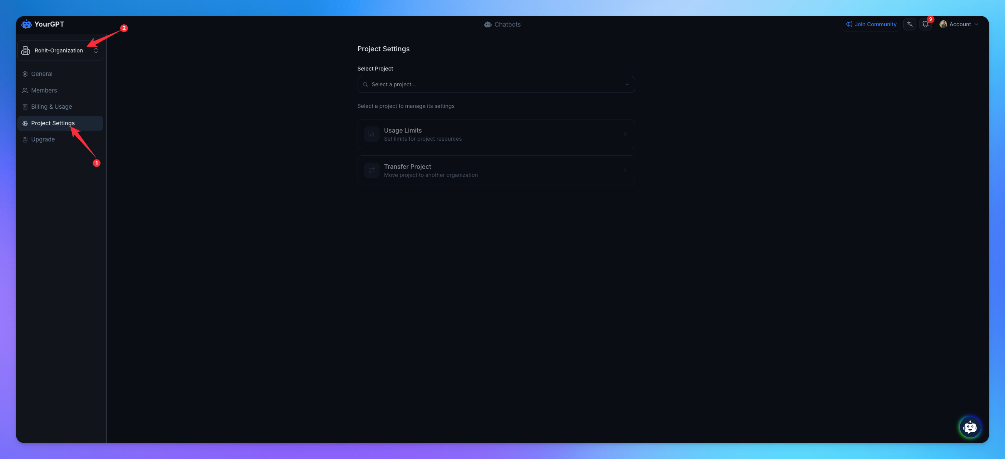Click the Usage Limits chart icon
The image size is (1005, 459).
click(371, 134)
